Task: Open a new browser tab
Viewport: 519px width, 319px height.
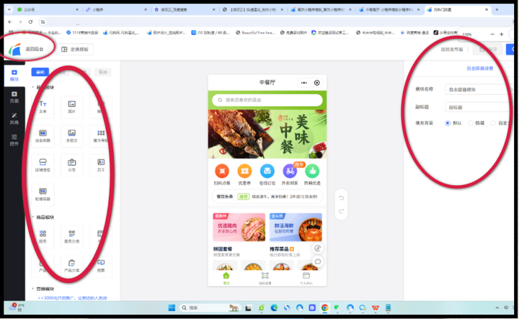Action: tap(497, 9)
